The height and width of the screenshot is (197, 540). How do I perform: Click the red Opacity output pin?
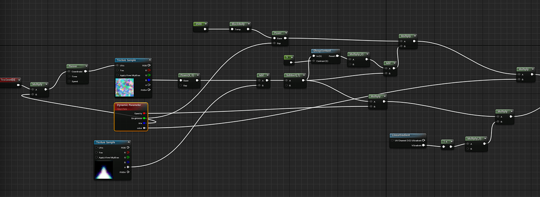pos(145,113)
